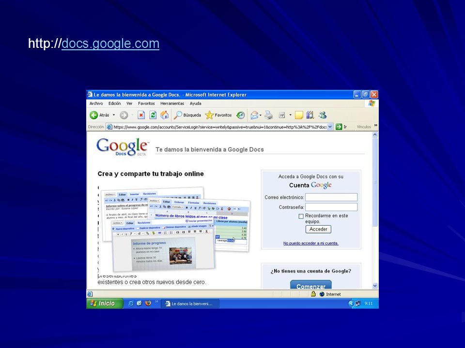Open the Word edit dropdown arrow

point(290,115)
